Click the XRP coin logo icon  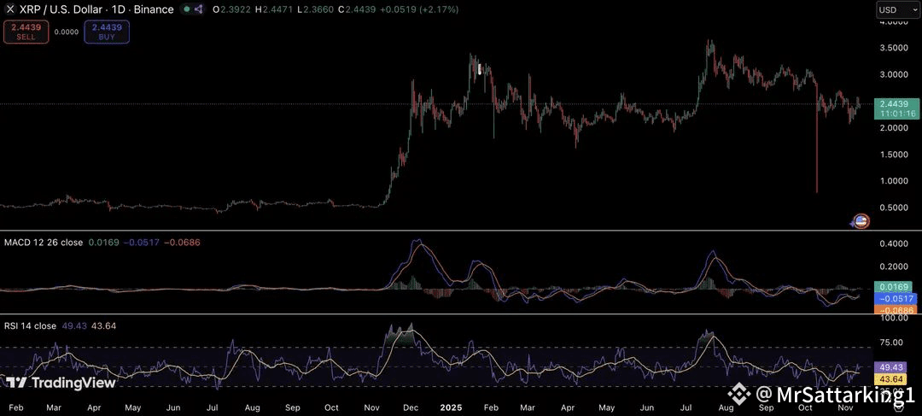pos(9,9)
